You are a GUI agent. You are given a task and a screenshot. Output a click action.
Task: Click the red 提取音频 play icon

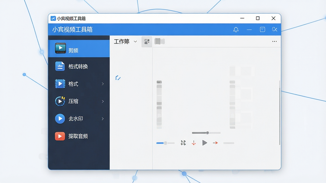(60, 136)
